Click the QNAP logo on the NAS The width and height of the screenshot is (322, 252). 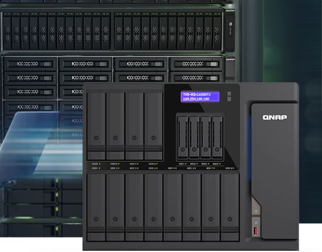pos(275,117)
